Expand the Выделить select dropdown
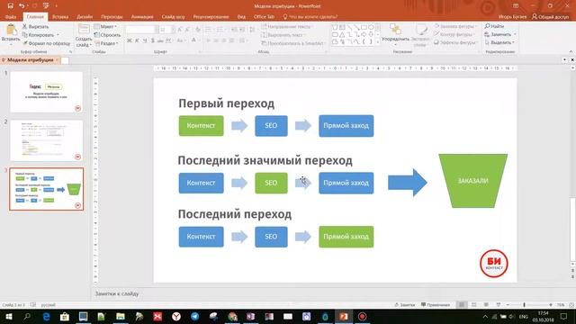 (x=499, y=42)
